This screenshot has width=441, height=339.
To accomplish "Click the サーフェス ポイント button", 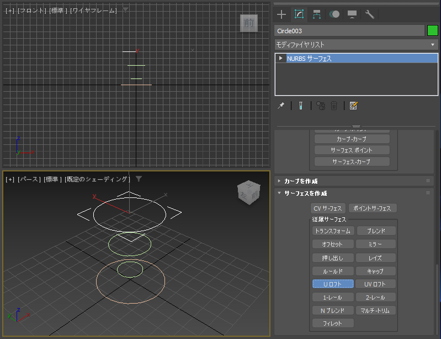I will (x=352, y=150).
